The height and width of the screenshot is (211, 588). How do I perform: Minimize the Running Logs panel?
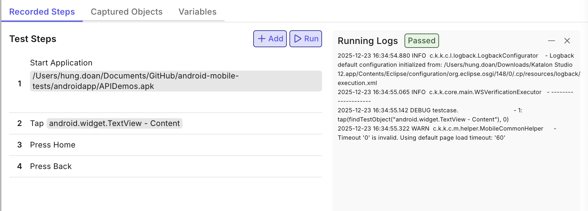coord(551,41)
